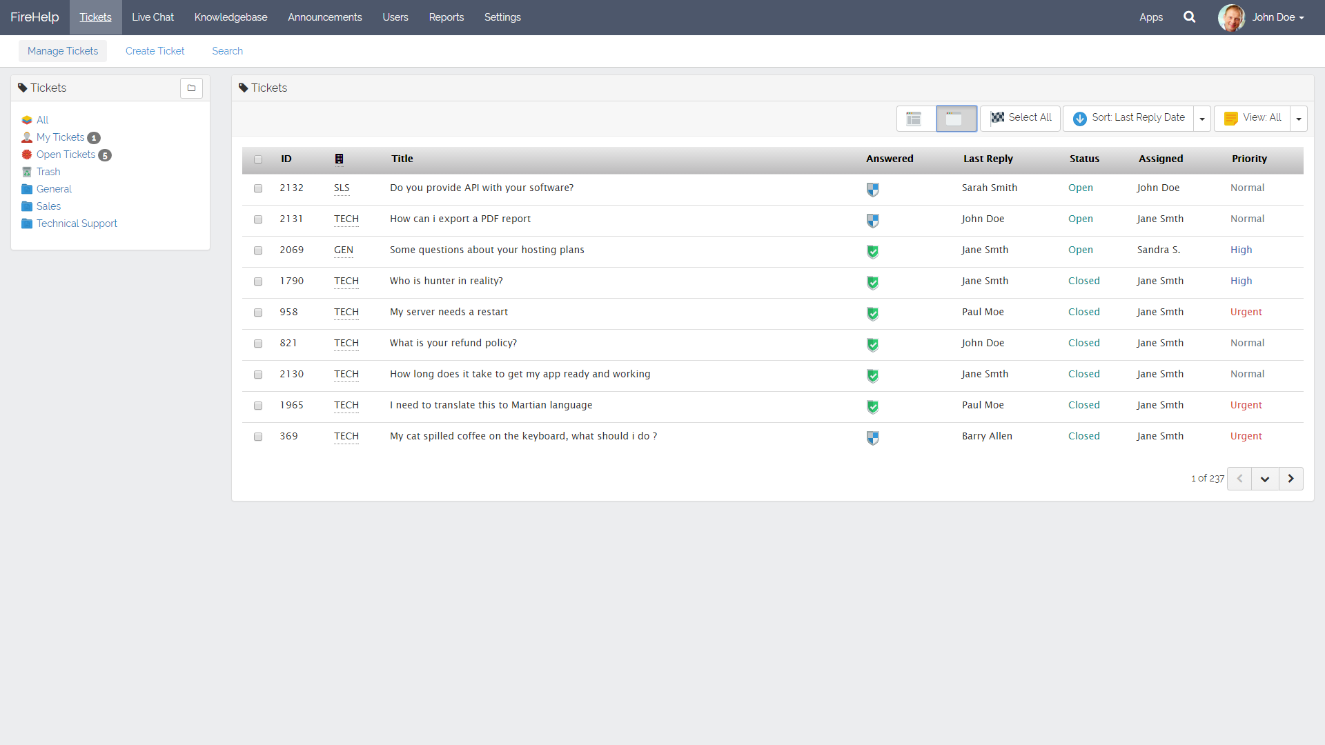Sort by the Priority column header
Viewport: 1325px width, 745px height.
1249,159
